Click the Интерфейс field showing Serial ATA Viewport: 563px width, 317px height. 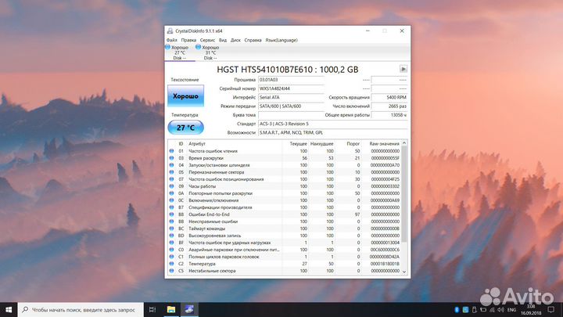[291, 97]
